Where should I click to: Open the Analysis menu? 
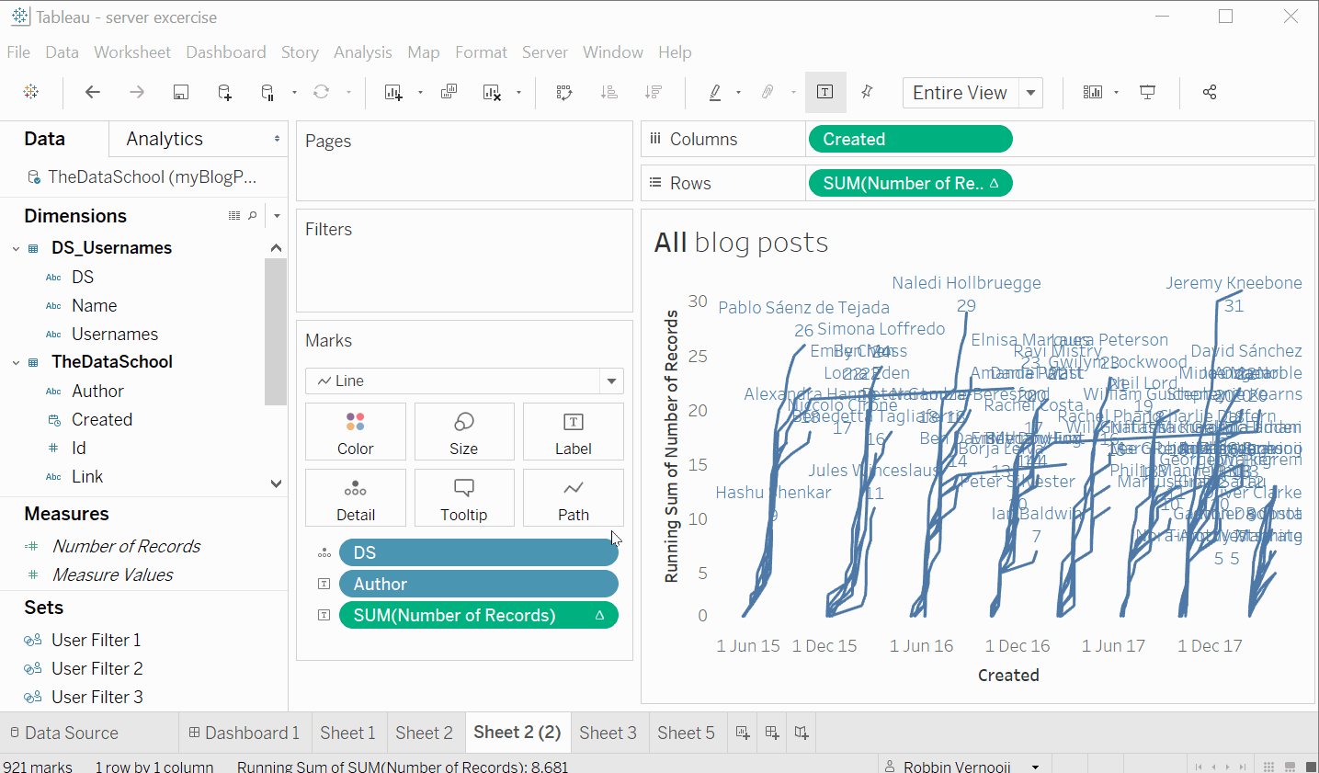pyautogui.click(x=362, y=52)
